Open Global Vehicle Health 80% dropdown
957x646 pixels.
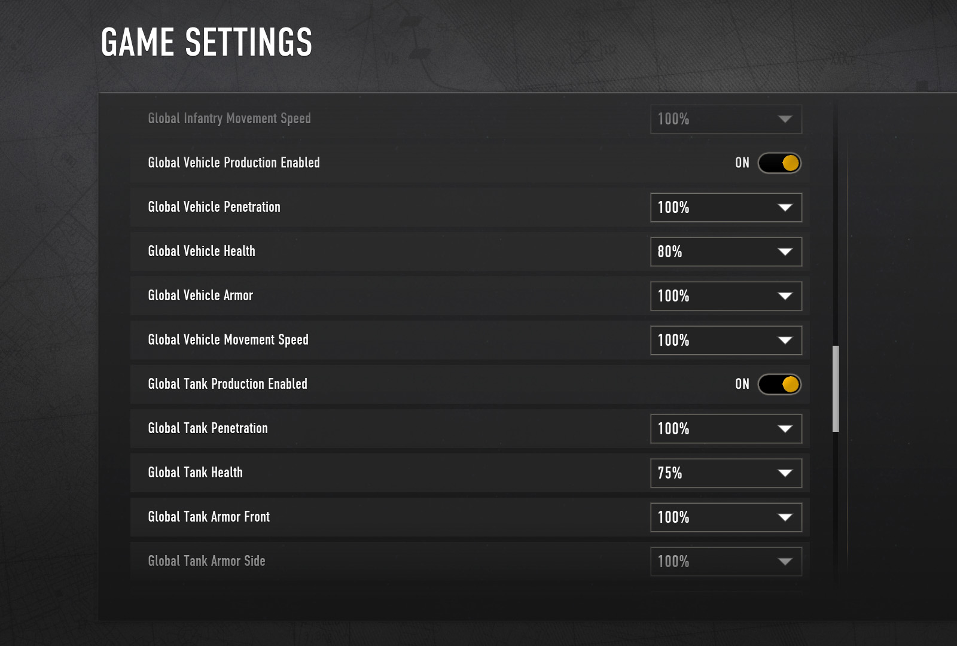pyautogui.click(x=726, y=252)
